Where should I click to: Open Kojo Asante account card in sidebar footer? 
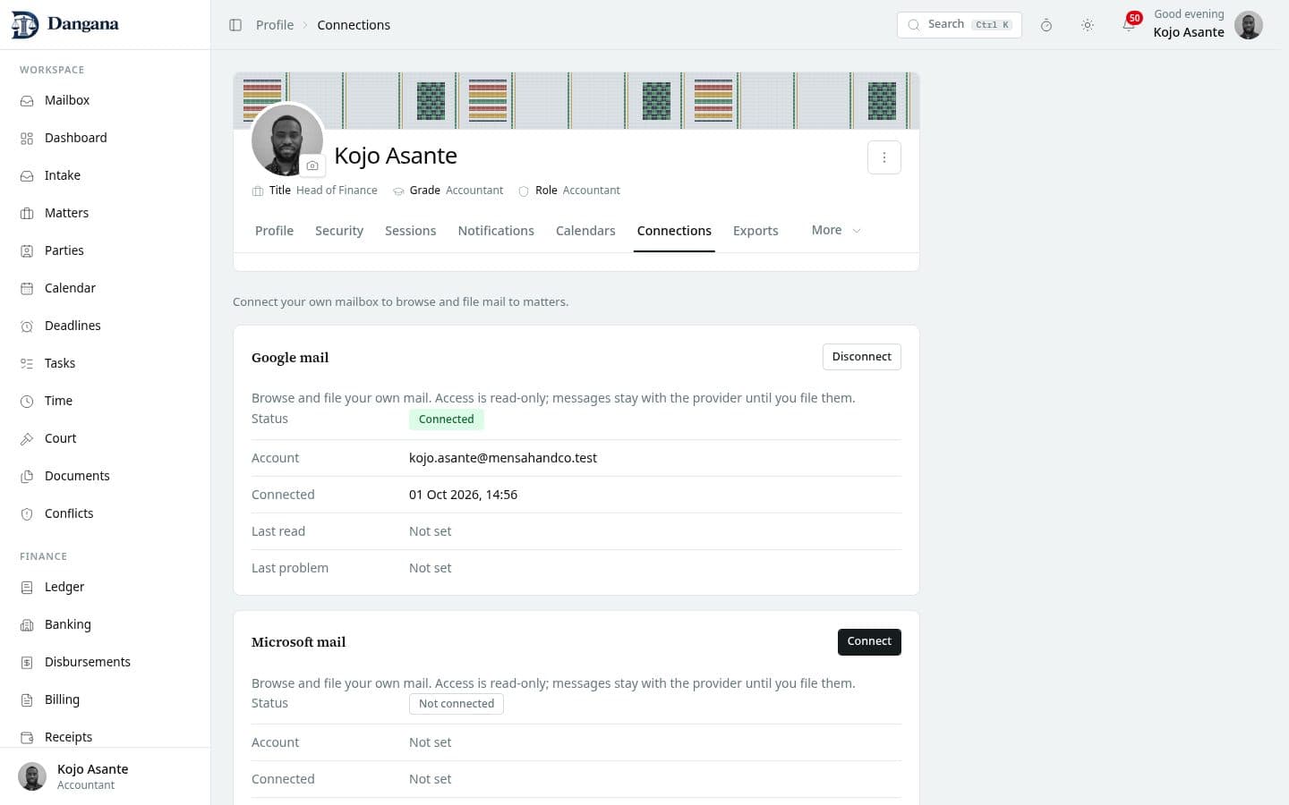point(106,776)
